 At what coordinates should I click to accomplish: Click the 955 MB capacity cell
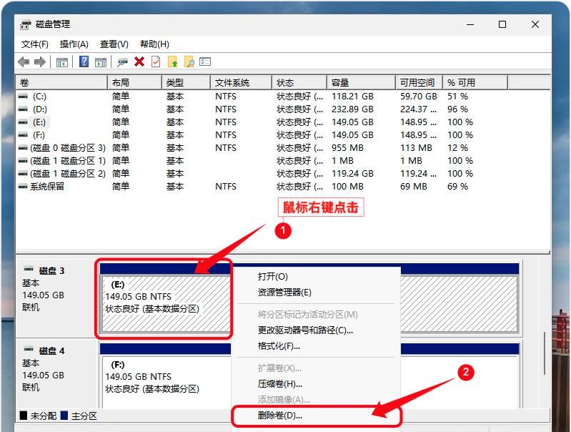coord(347,147)
